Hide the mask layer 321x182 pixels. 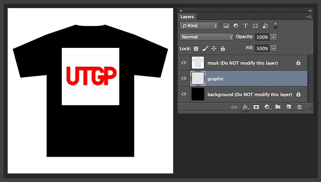[184, 63]
